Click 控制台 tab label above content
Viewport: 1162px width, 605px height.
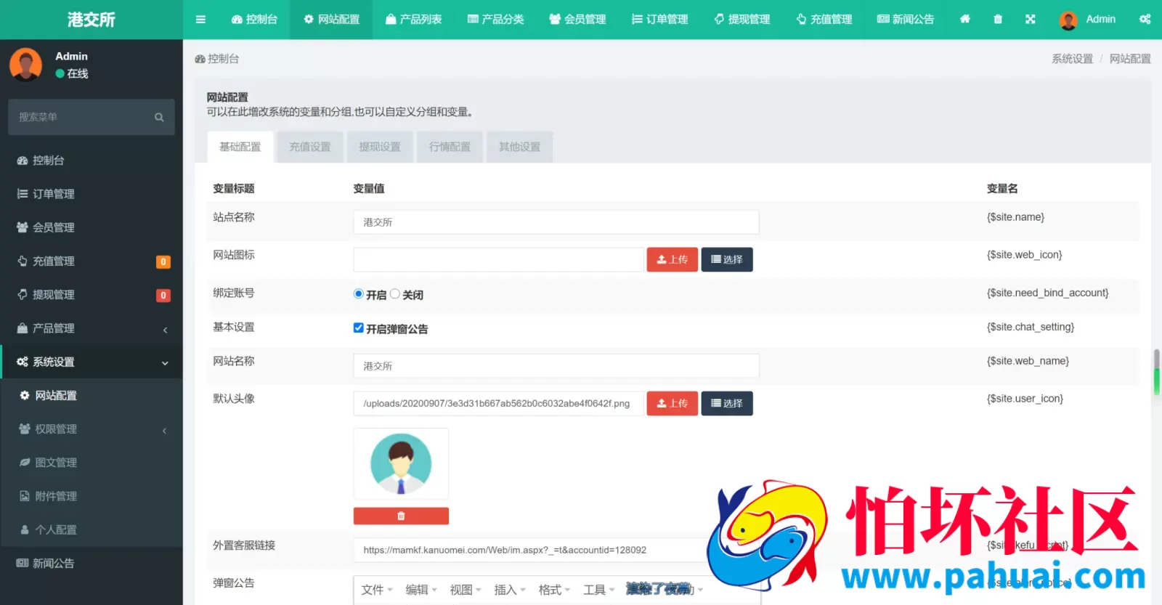point(217,59)
